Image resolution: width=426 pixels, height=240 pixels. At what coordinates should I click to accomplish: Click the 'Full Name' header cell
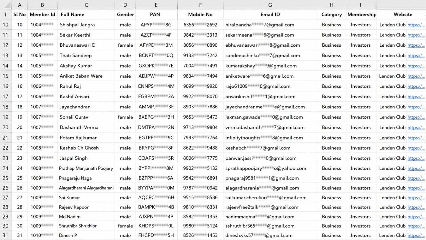(86, 14)
